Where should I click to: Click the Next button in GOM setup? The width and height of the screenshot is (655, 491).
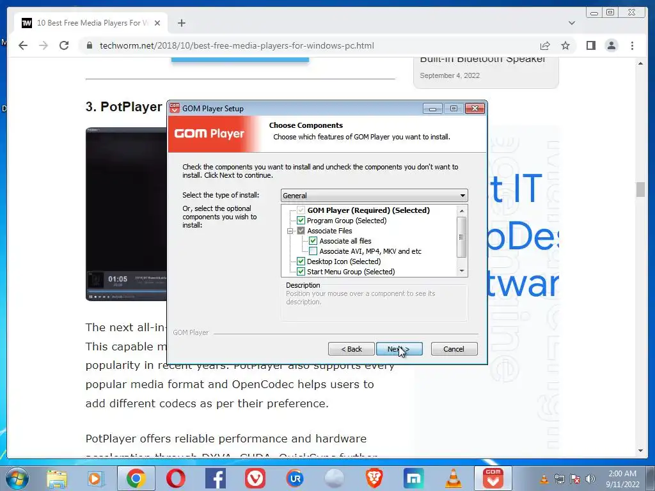[399, 349]
